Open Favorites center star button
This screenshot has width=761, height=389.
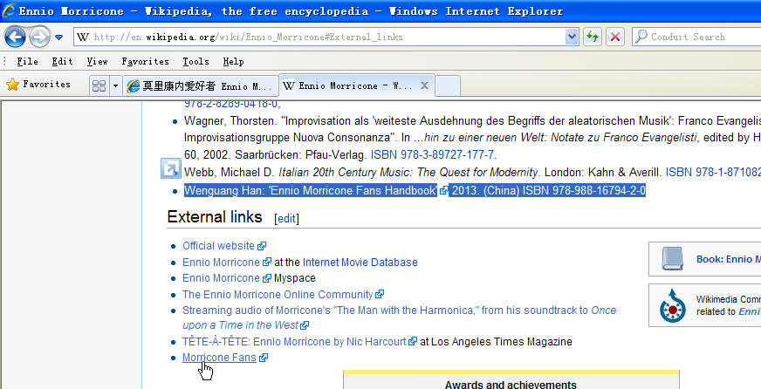click(x=38, y=85)
